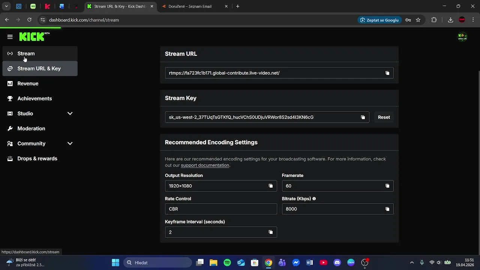The width and height of the screenshot is (480, 270).
Task: Expand the Studio section
Action: (70, 114)
